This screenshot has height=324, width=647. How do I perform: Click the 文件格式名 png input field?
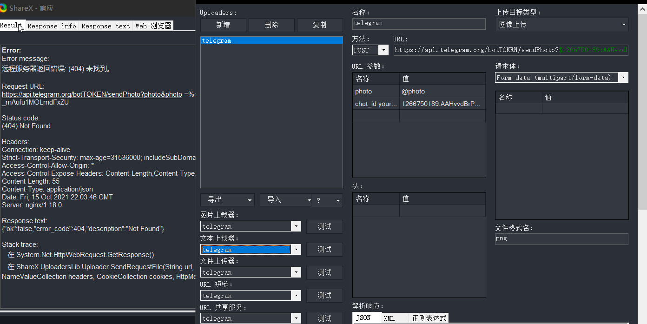point(561,238)
